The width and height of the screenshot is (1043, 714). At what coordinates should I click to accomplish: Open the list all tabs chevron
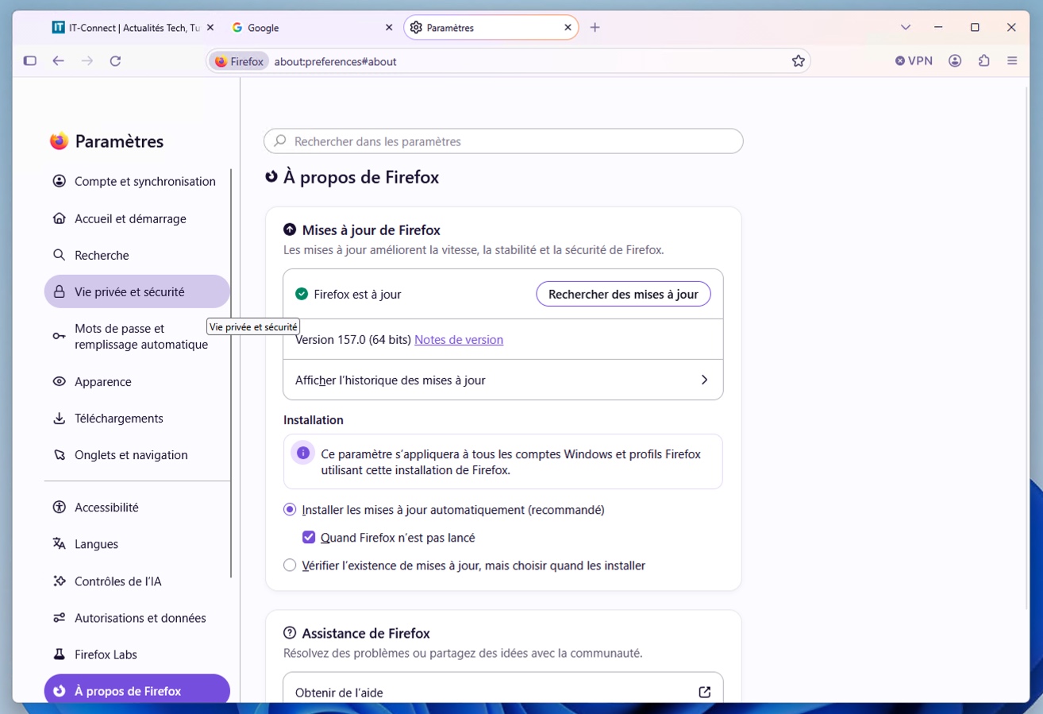click(x=906, y=28)
